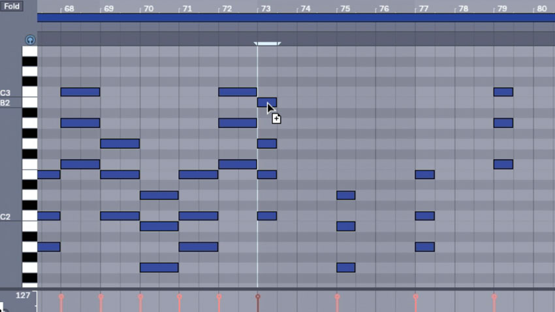This screenshot has height=312, width=555.
Task: Select the short E2 note at bar 77
Action: (425, 174)
